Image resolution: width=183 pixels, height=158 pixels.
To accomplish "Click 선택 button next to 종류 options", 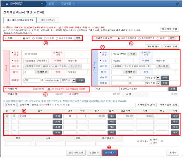I will 78,38.
